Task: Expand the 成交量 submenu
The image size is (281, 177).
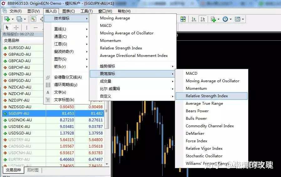Action: click(x=133, y=81)
